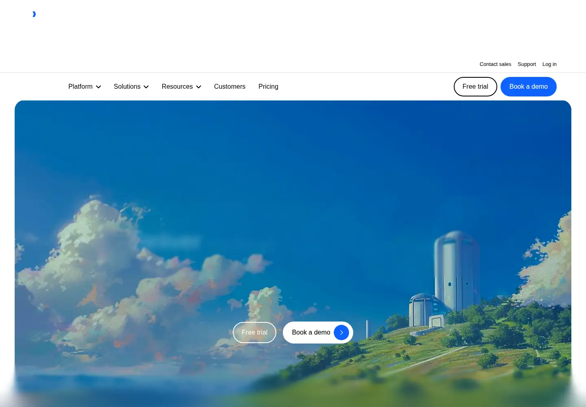Screen dimensions: 586x407
Task: Click the Log in link
Action: (x=549, y=64)
